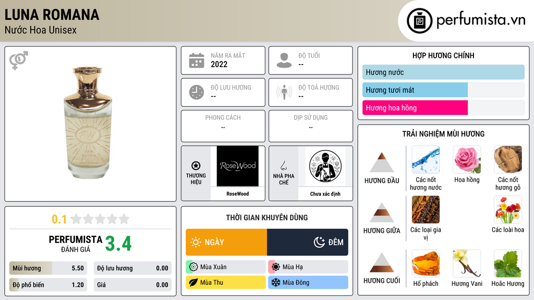Screen dimensions: 534x300
Task: Open the Luna Romana bottle image
Action: point(88,122)
